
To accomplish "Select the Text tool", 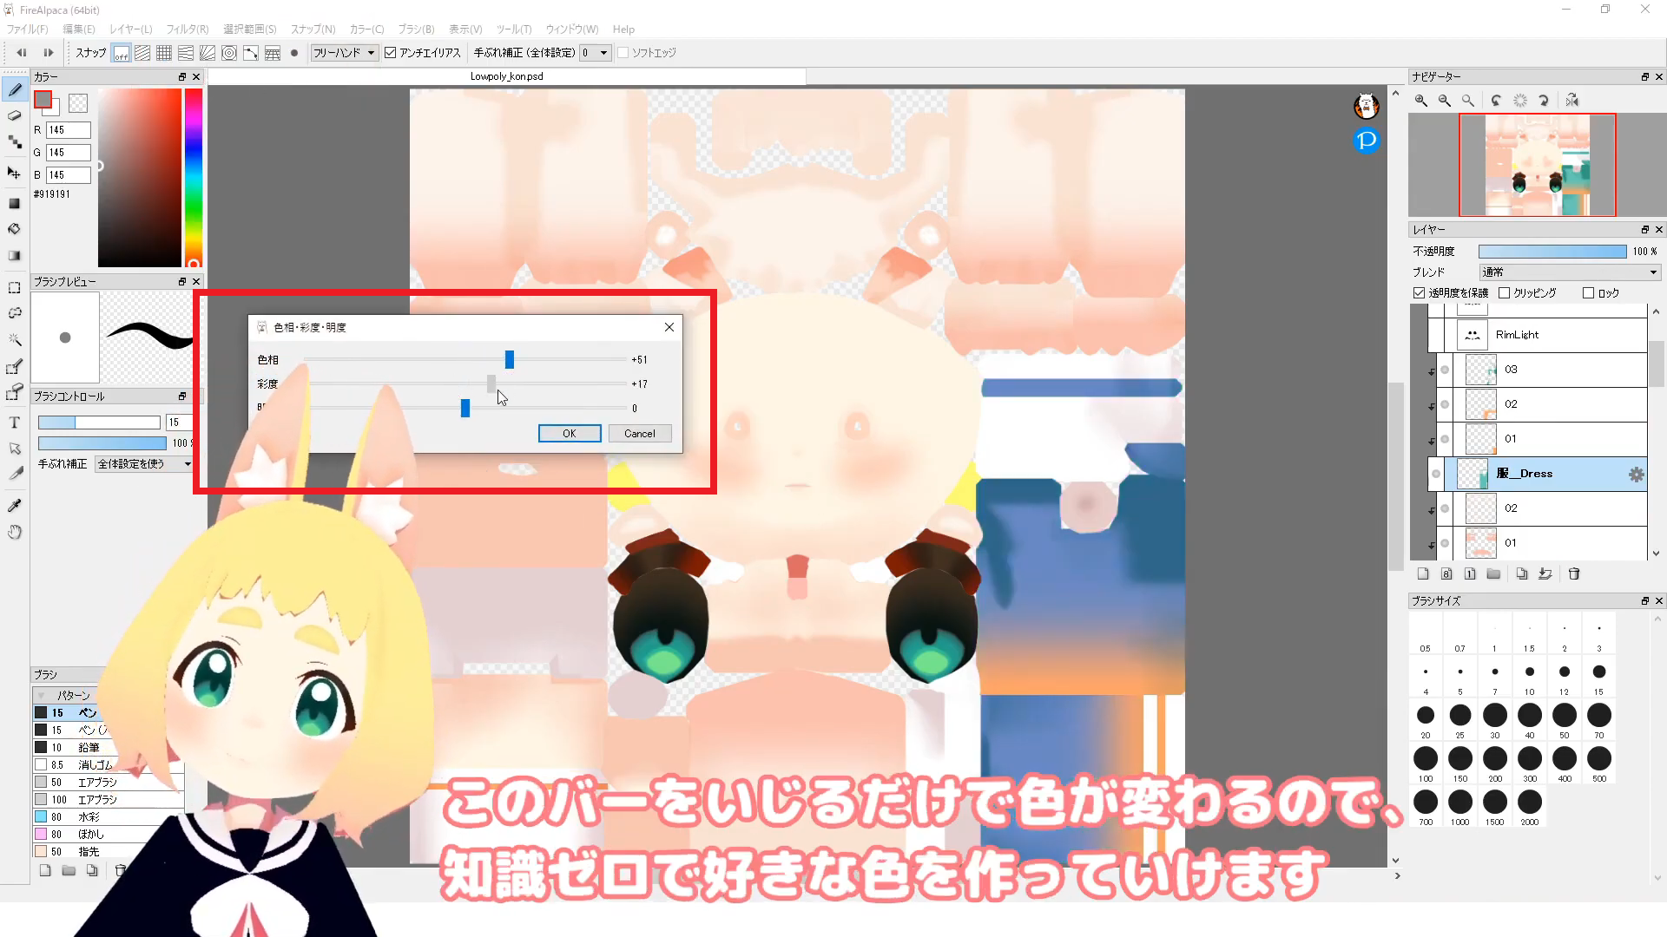I will point(15,423).
